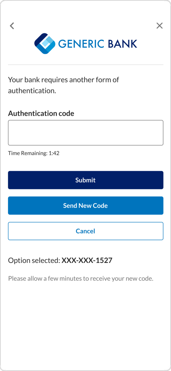Go back using the left chevron arrow

click(x=12, y=26)
